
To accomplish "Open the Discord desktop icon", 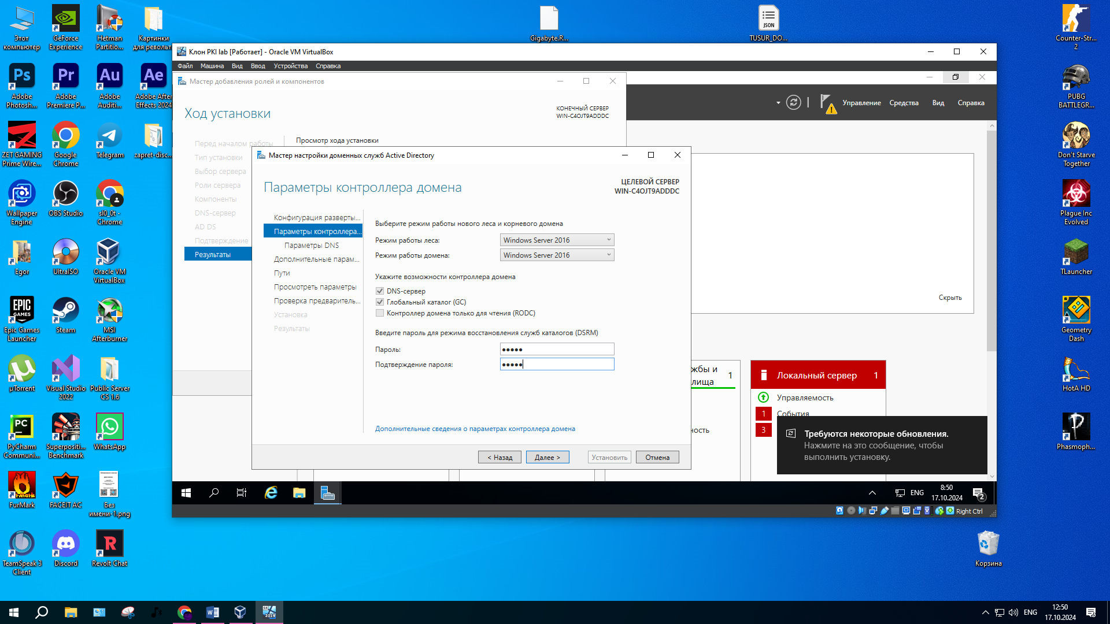I will [65, 549].
